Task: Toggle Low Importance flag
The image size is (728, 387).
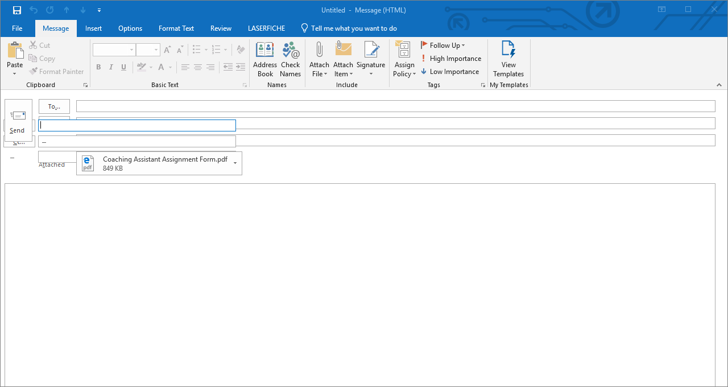Action: tap(450, 72)
